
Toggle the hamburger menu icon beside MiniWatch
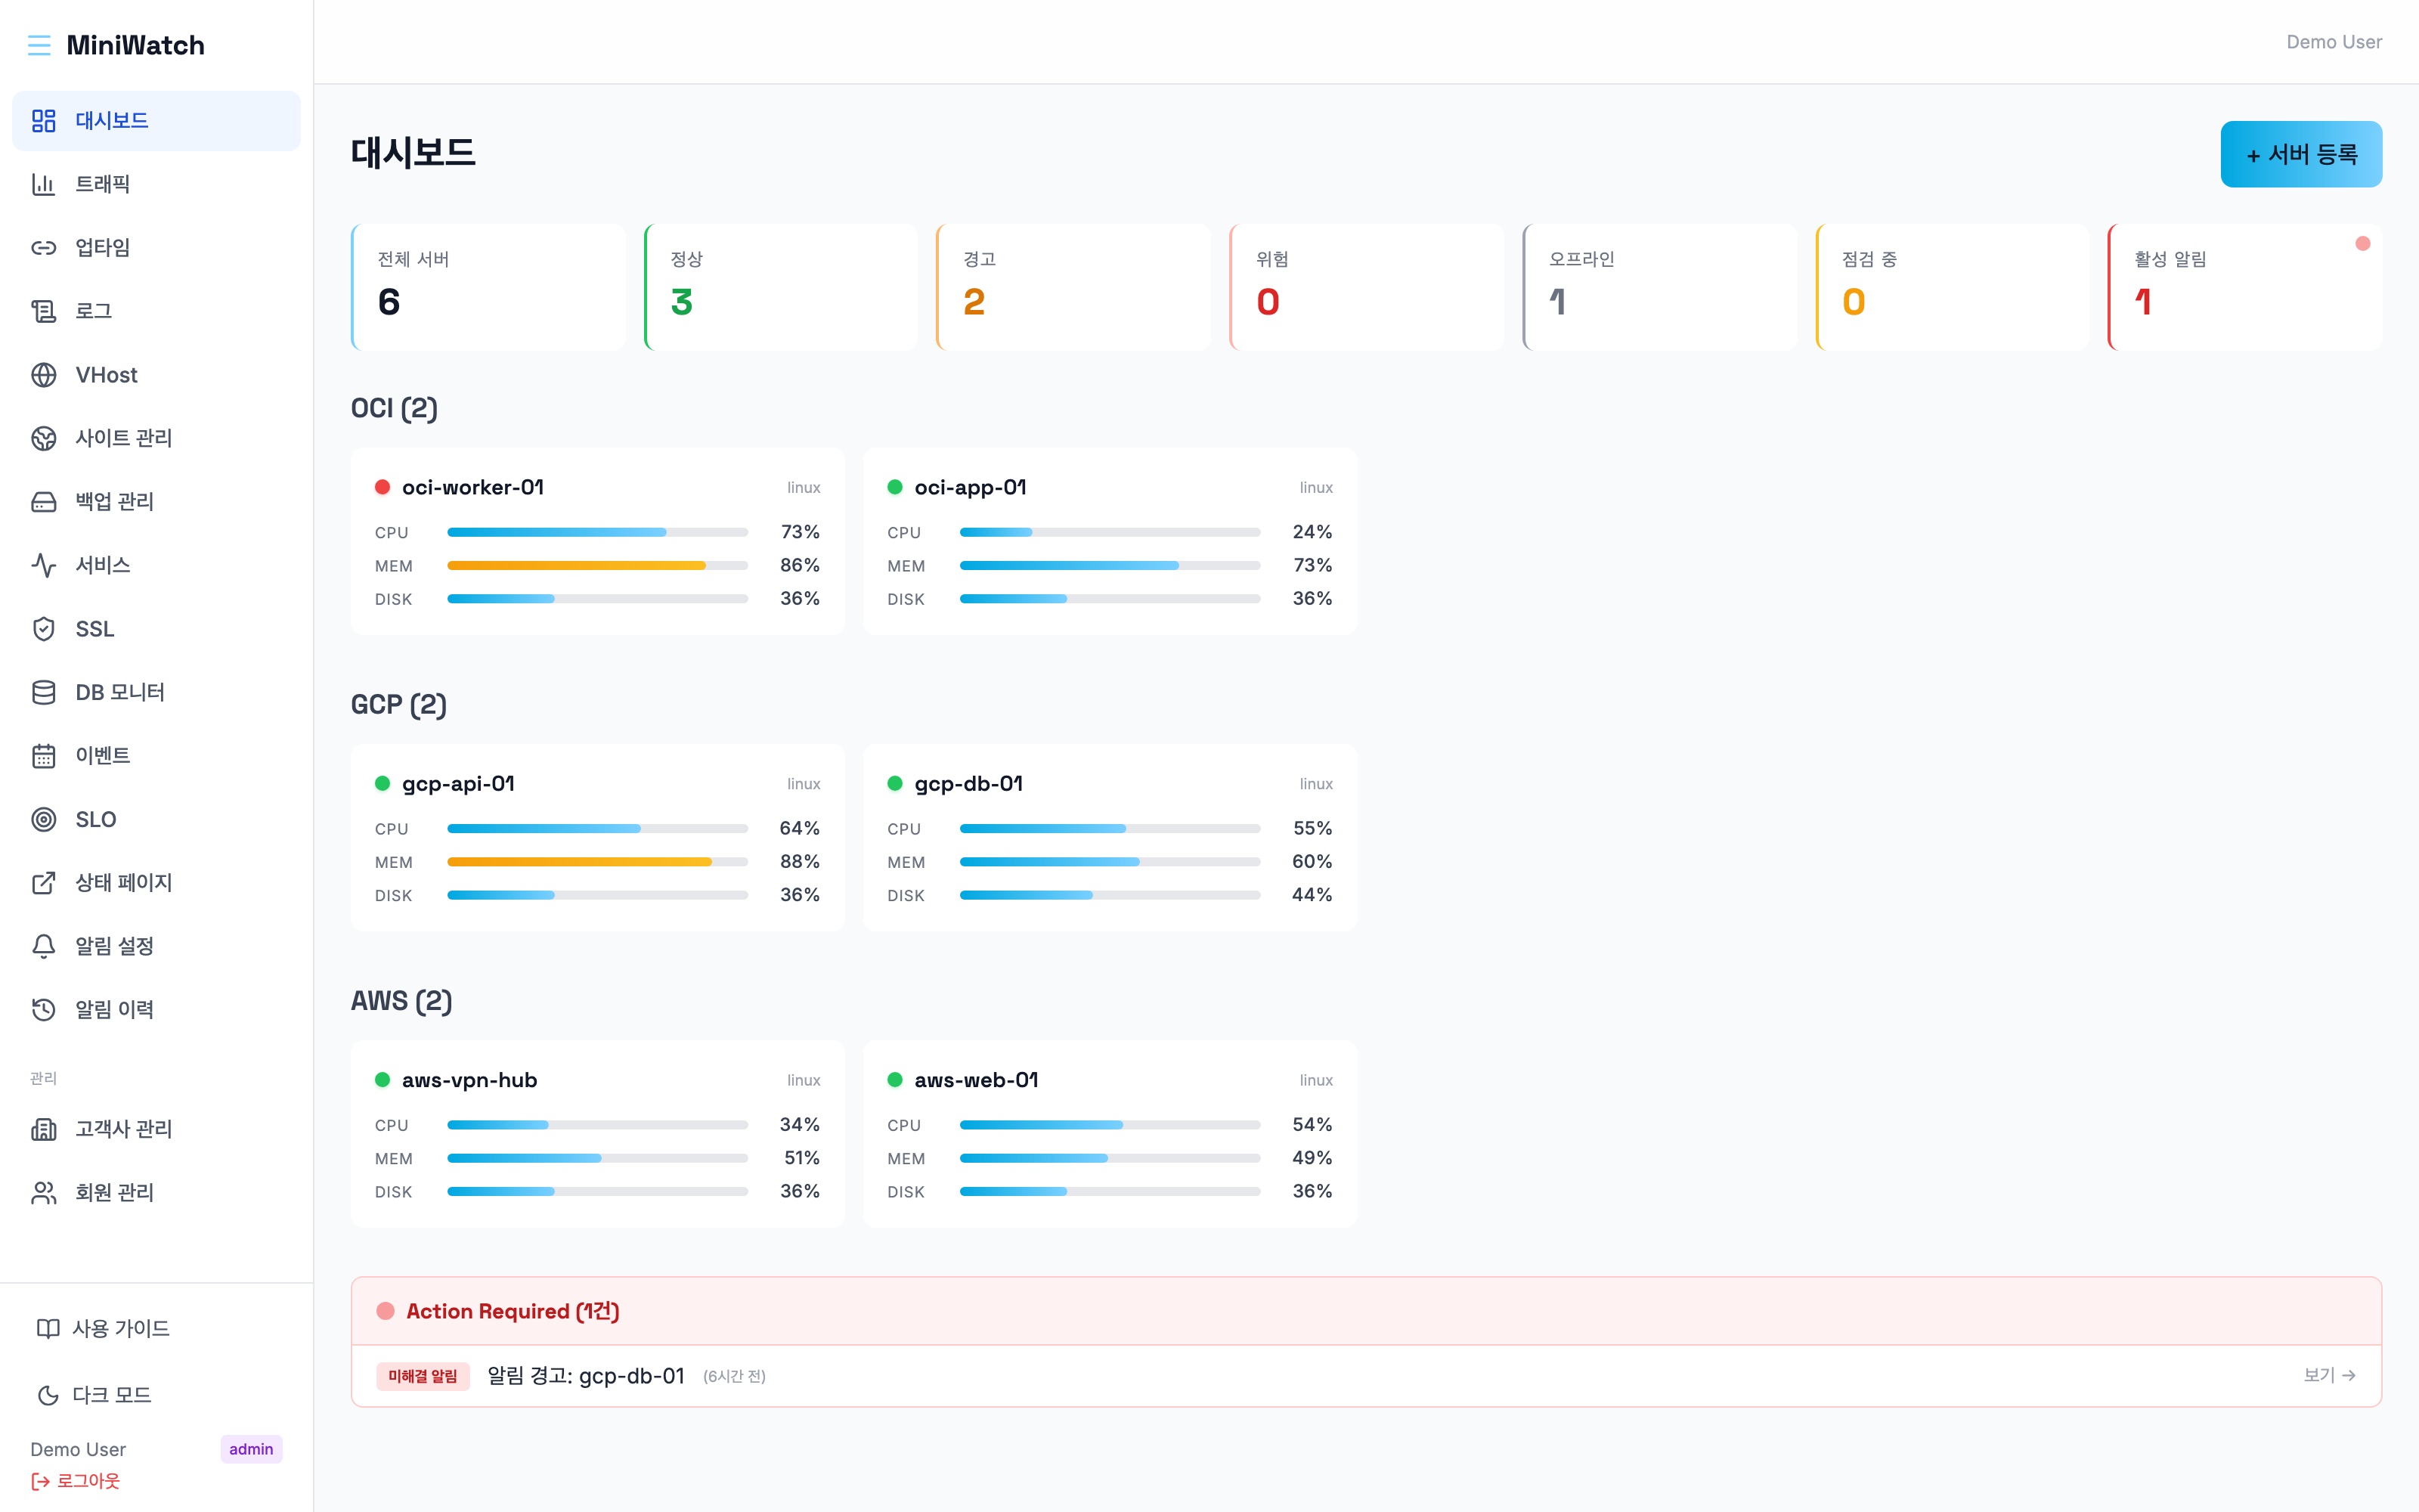pos(39,45)
